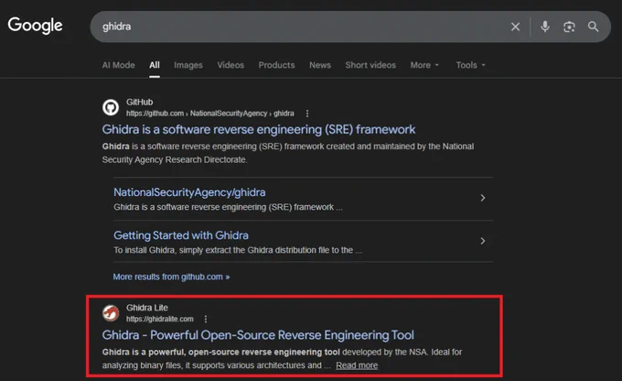Select the All results tab

(x=155, y=65)
